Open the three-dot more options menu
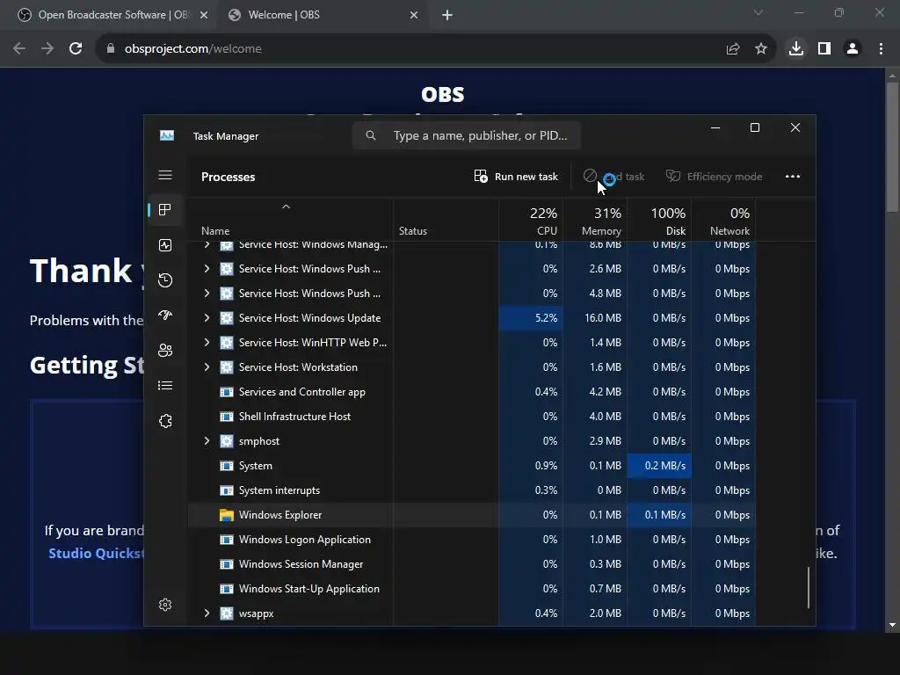900x675 pixels. pyautogui.click(x=792, y=177)
